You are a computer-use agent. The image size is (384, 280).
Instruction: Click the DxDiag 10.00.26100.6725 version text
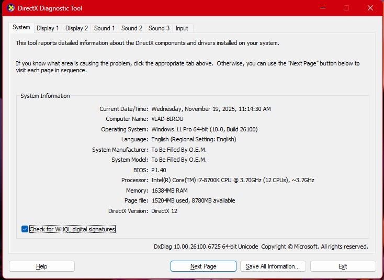[x=206, y=247]
